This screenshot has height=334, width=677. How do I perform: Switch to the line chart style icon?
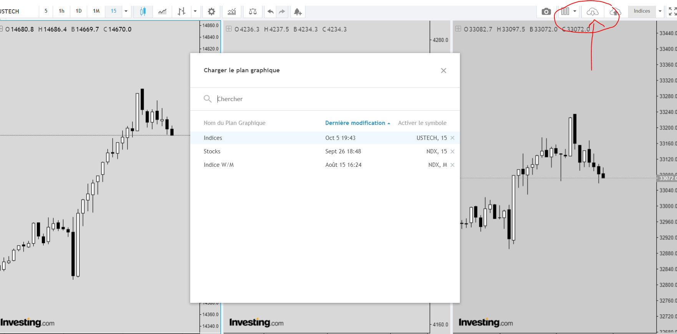163,12
